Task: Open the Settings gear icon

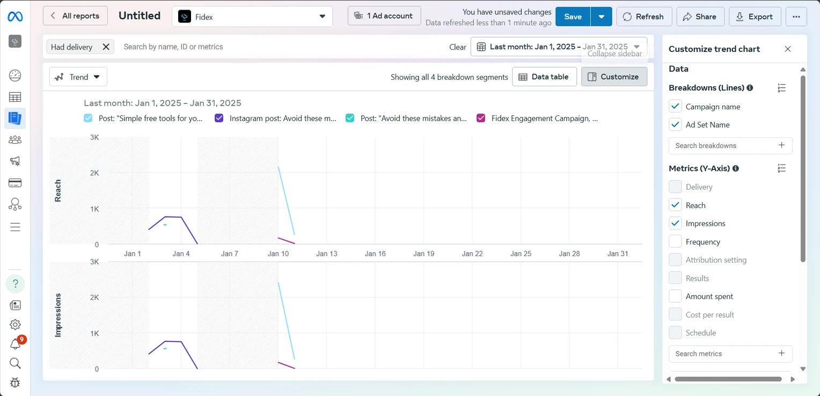Action: (15, 324)
